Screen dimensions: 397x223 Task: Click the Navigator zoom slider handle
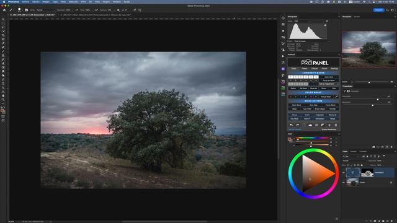[x=369, y=82]
